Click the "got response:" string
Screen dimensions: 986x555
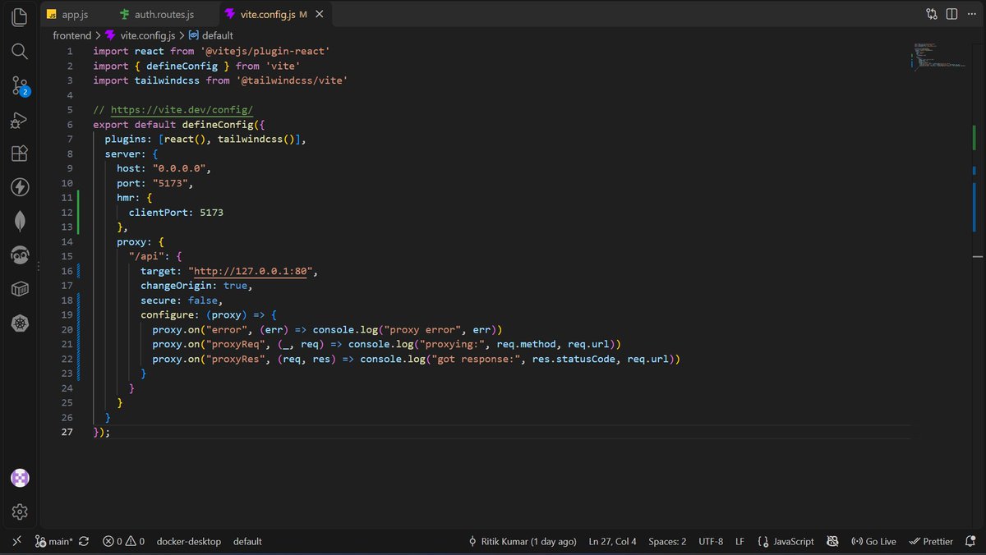tap(477, 360)
